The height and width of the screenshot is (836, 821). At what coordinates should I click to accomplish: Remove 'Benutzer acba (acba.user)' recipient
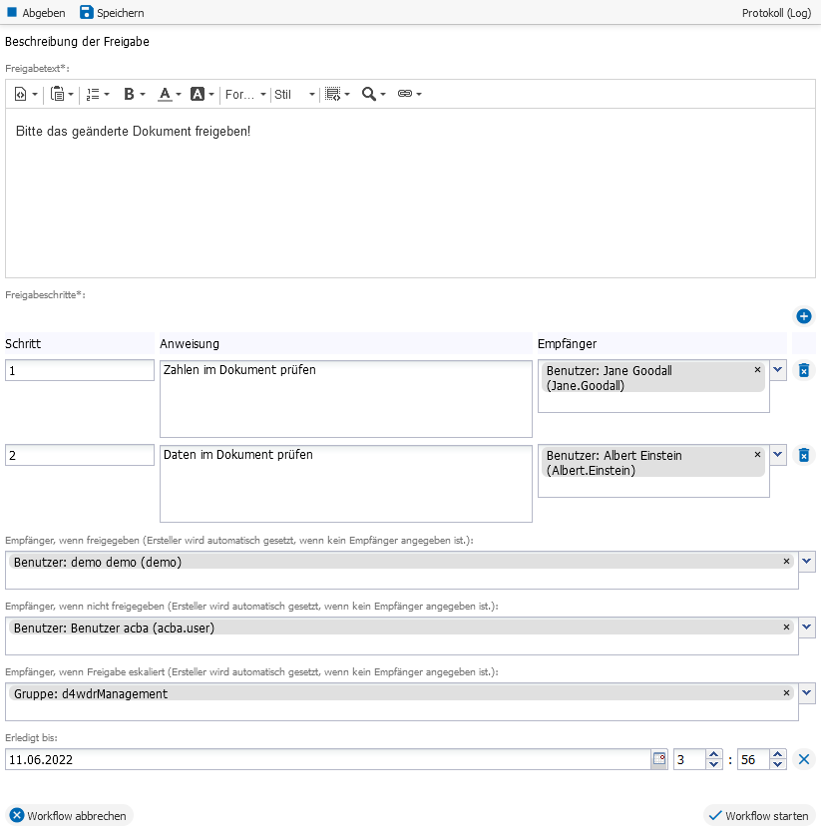786,627
